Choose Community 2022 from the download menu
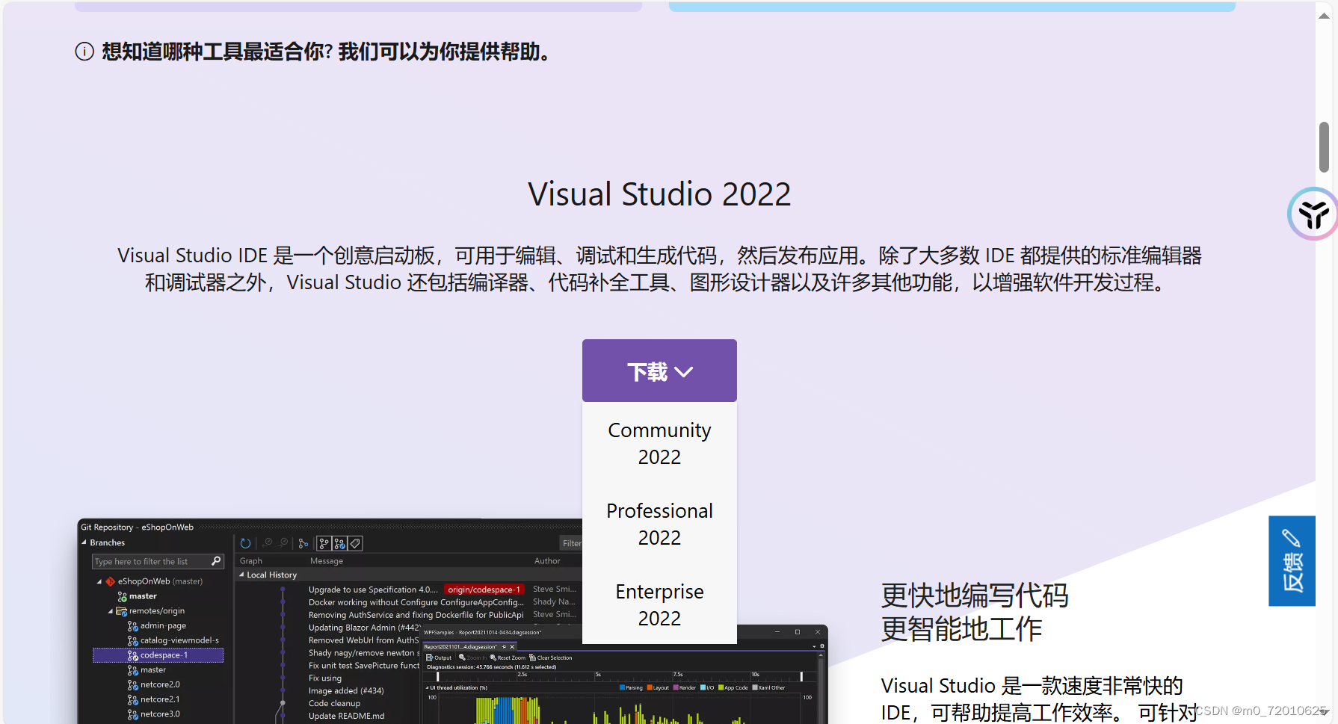Viewport: 1338px width, 724px height. (659, 443)
